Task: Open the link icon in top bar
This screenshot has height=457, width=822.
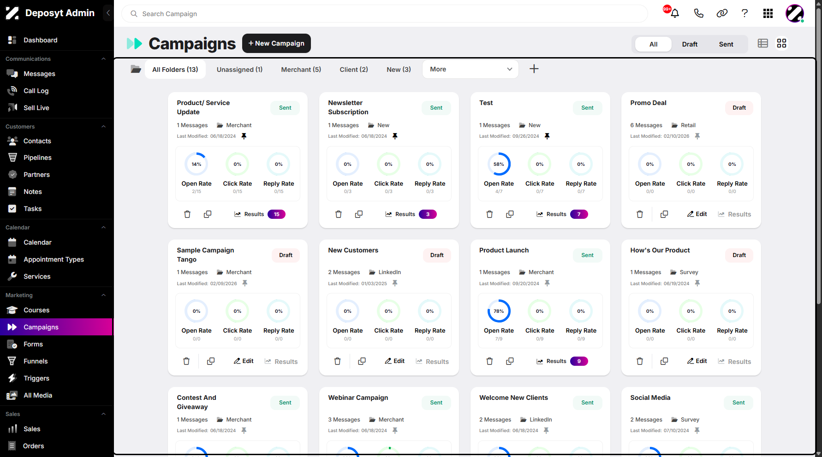Action: pyautogui.click(x=722, y=13)
